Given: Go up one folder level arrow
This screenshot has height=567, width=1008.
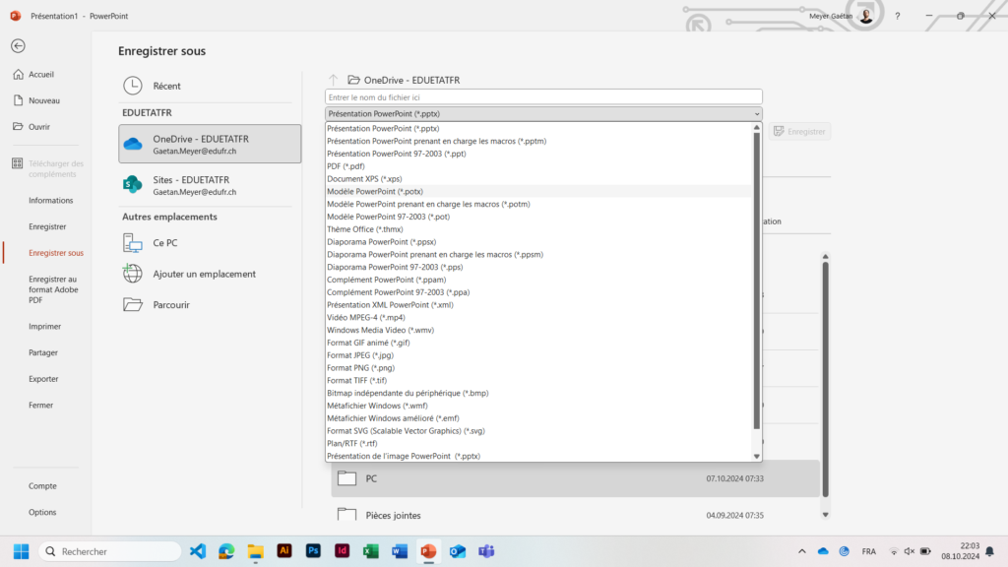Looking at the screenshot, I should [333, 80].
